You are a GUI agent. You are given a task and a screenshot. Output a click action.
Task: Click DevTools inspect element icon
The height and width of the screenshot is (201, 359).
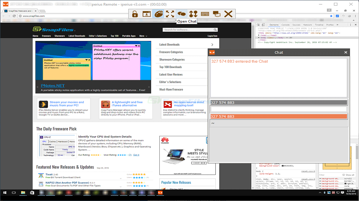pyautogui.click(x=258, y=25)
